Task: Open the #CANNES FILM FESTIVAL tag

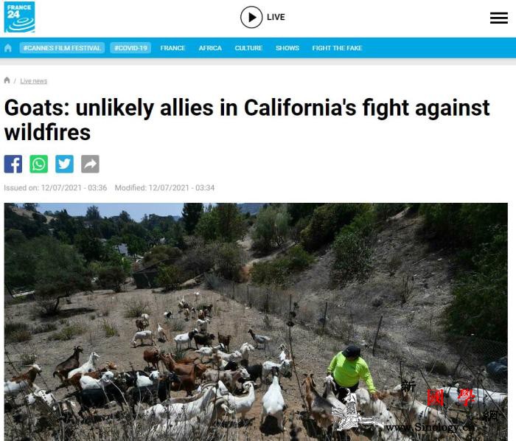Action: coord(62,48)
